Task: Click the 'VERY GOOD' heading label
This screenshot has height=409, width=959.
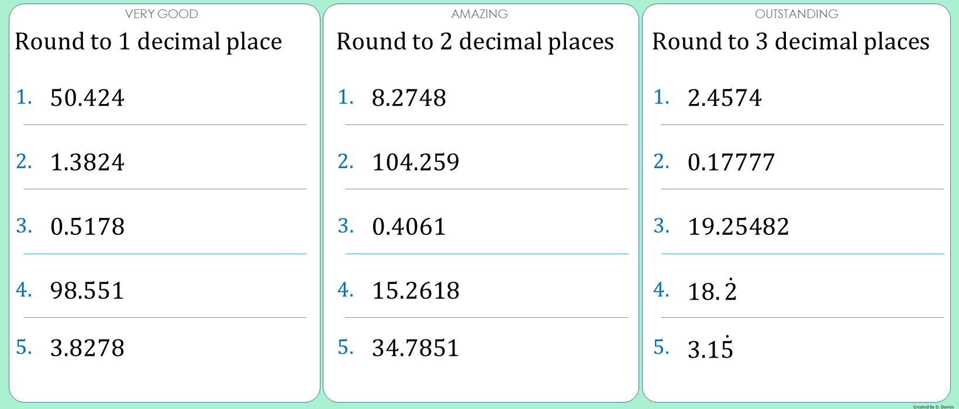Action: 161,14
